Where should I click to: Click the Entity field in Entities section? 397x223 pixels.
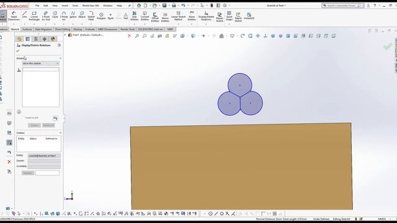pyautogui.click(x=44, y=155)
